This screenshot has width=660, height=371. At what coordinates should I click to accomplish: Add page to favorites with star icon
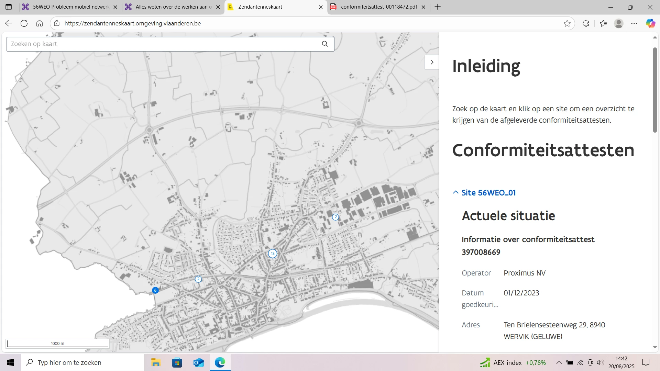coord(567,23)
